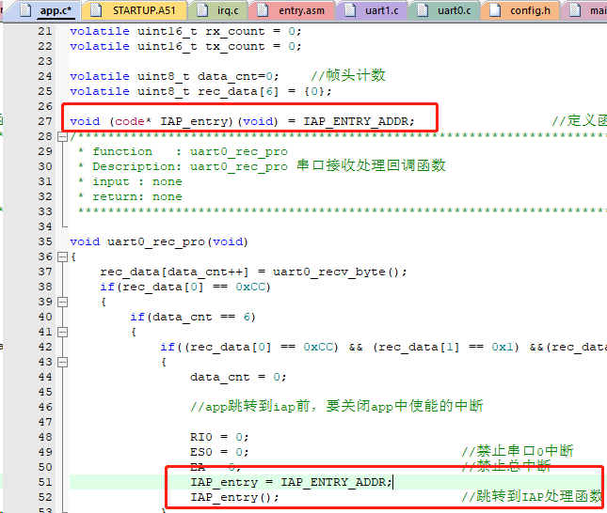Click the 'RI0 = 0;' statement
Screen dimensions: 607x513
(219, 437)
